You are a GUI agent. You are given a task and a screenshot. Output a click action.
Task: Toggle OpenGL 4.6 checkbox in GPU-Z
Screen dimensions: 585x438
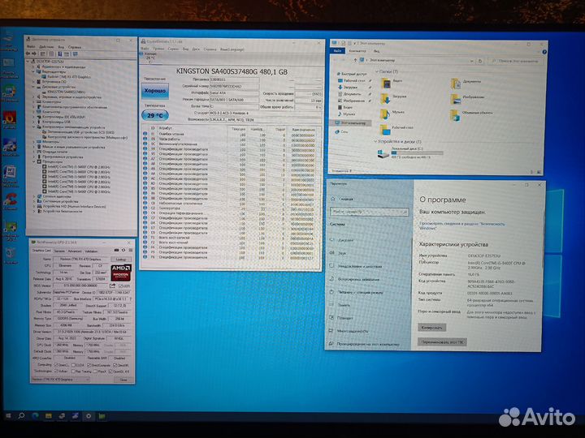[x=110, y=371]
